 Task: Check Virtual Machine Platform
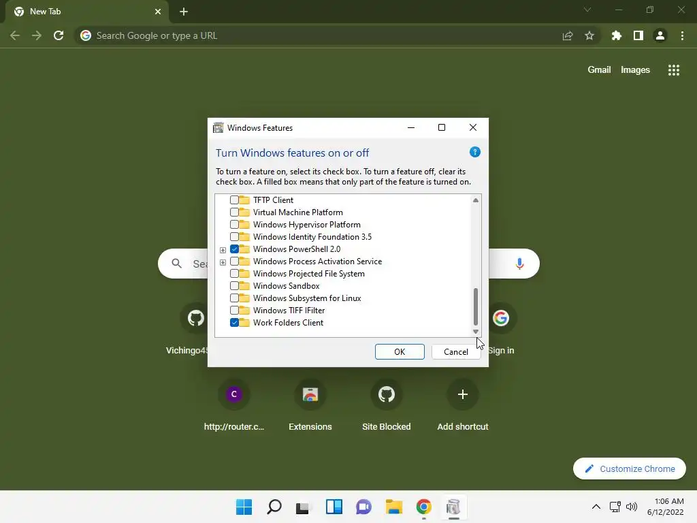[x=234, y=212]
